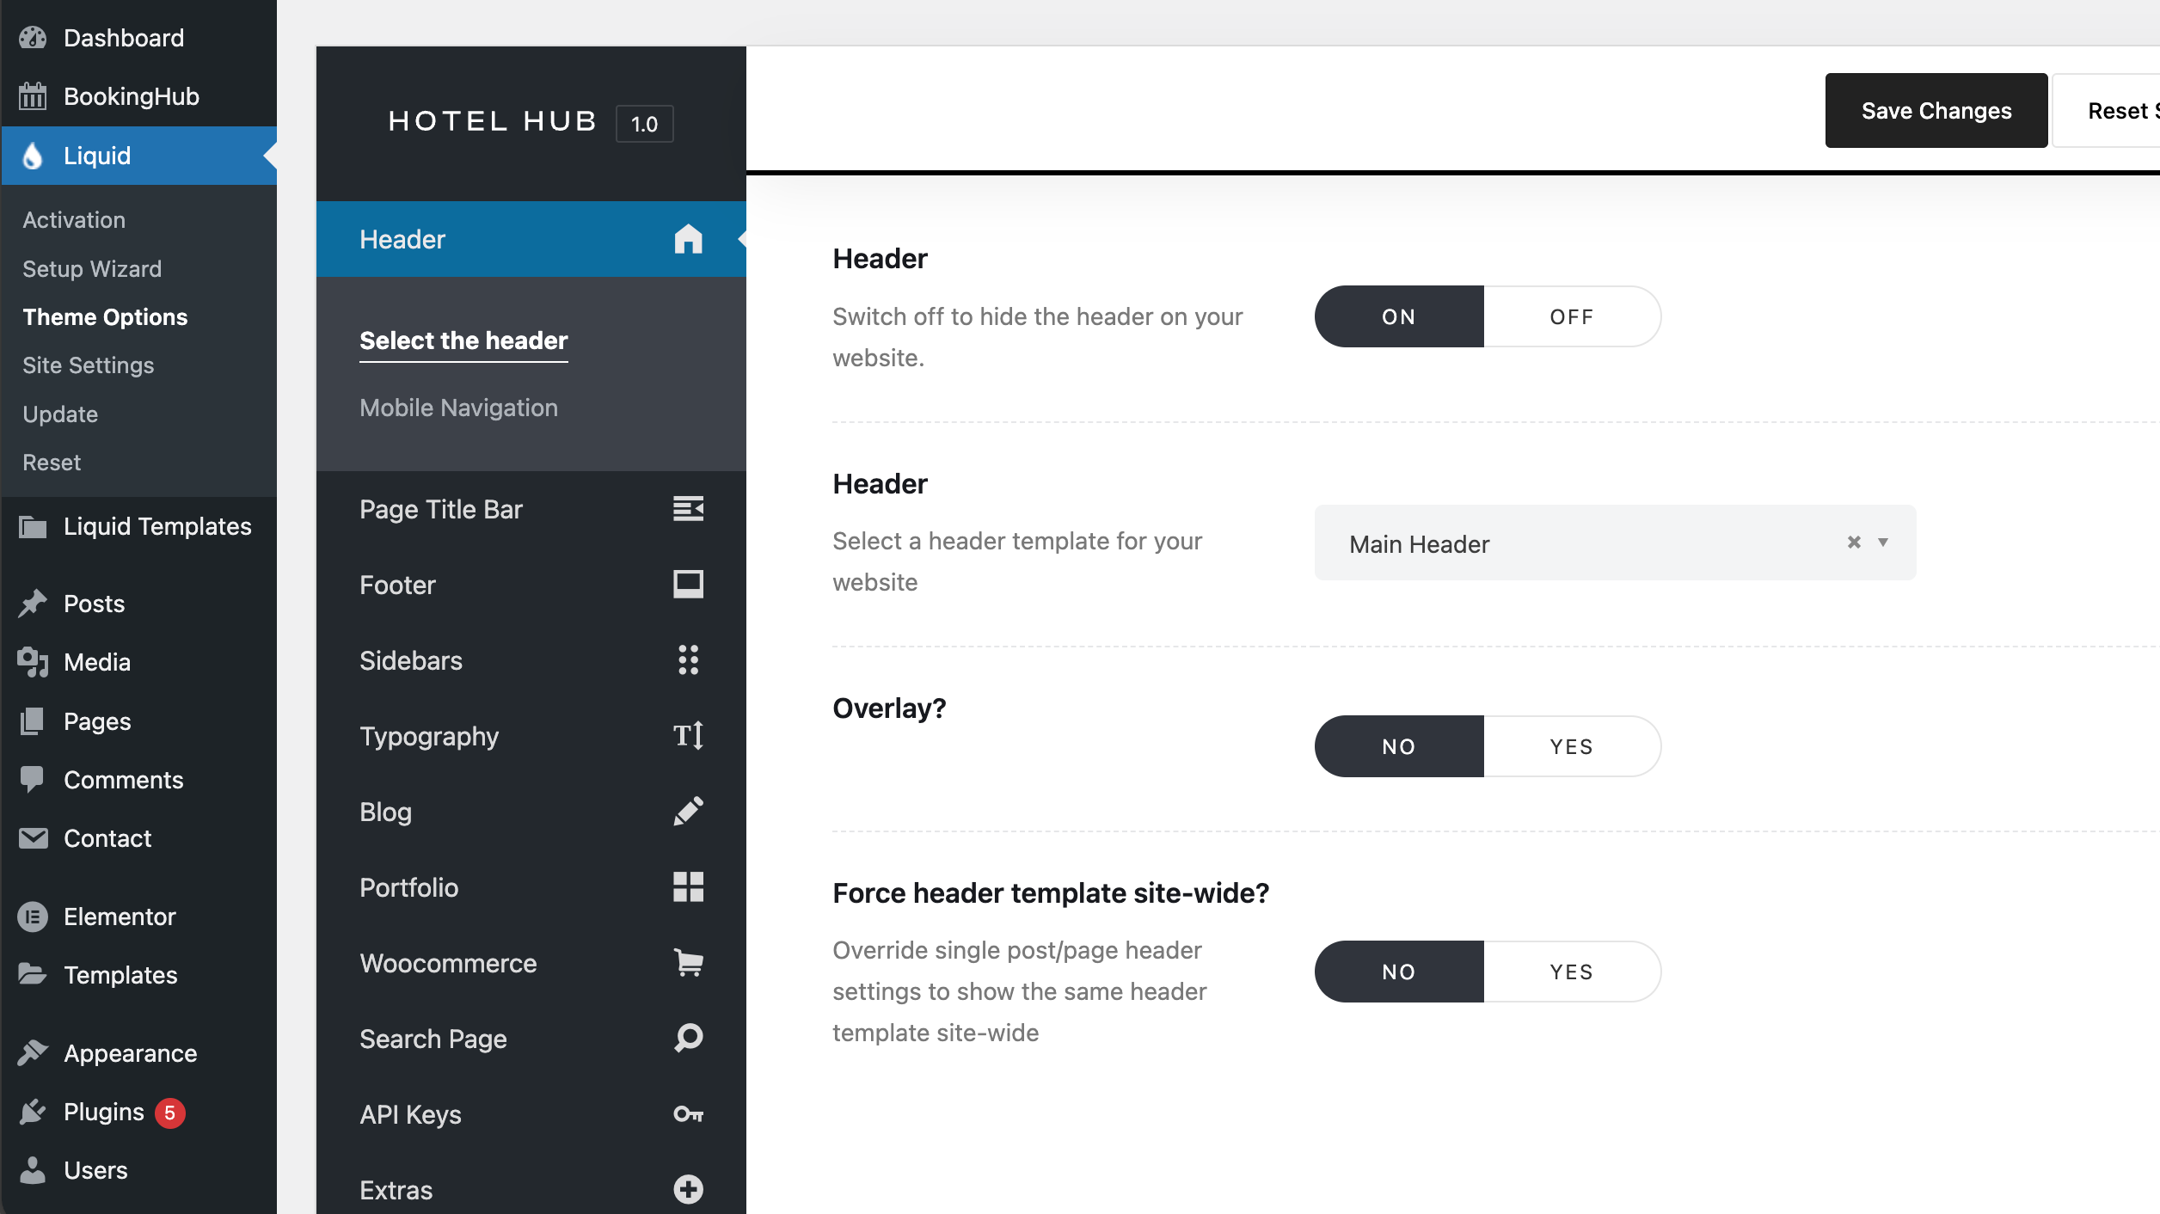Image resolution: width=2160 pixels, height=1214 pixels.
Task: Set Overlay option to YES
Action: click(x=1571, y=747)
